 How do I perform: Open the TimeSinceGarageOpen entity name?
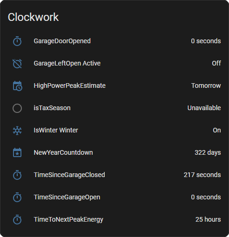67,197
